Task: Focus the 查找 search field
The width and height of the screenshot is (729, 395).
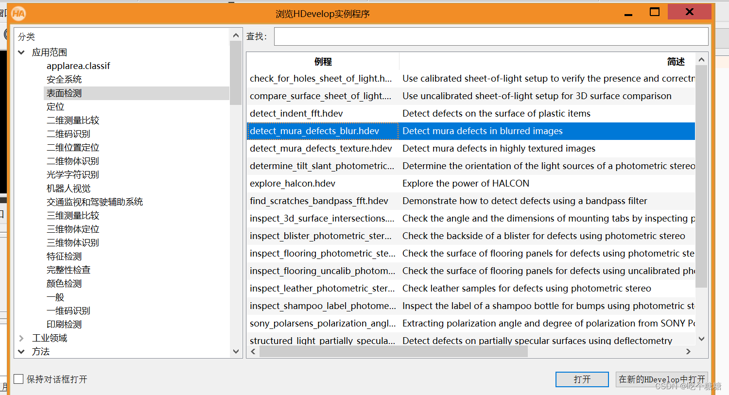Action: (491, 36)
